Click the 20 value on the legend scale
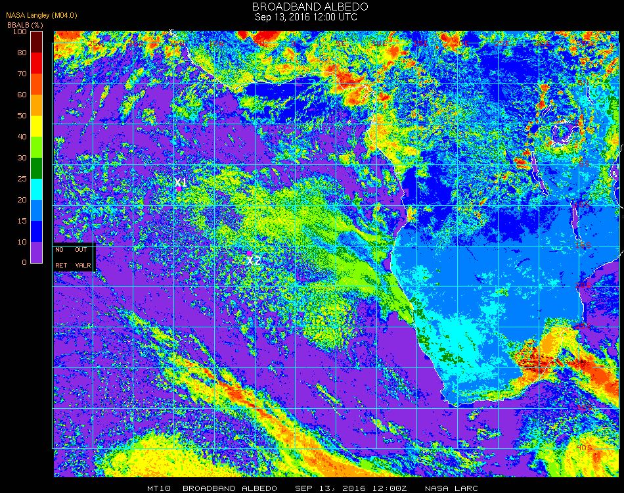624x493 pixels. coord(22,200)
